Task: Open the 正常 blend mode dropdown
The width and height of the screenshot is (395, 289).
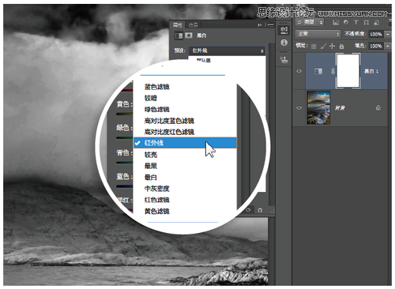Action: tap(318, 34)
